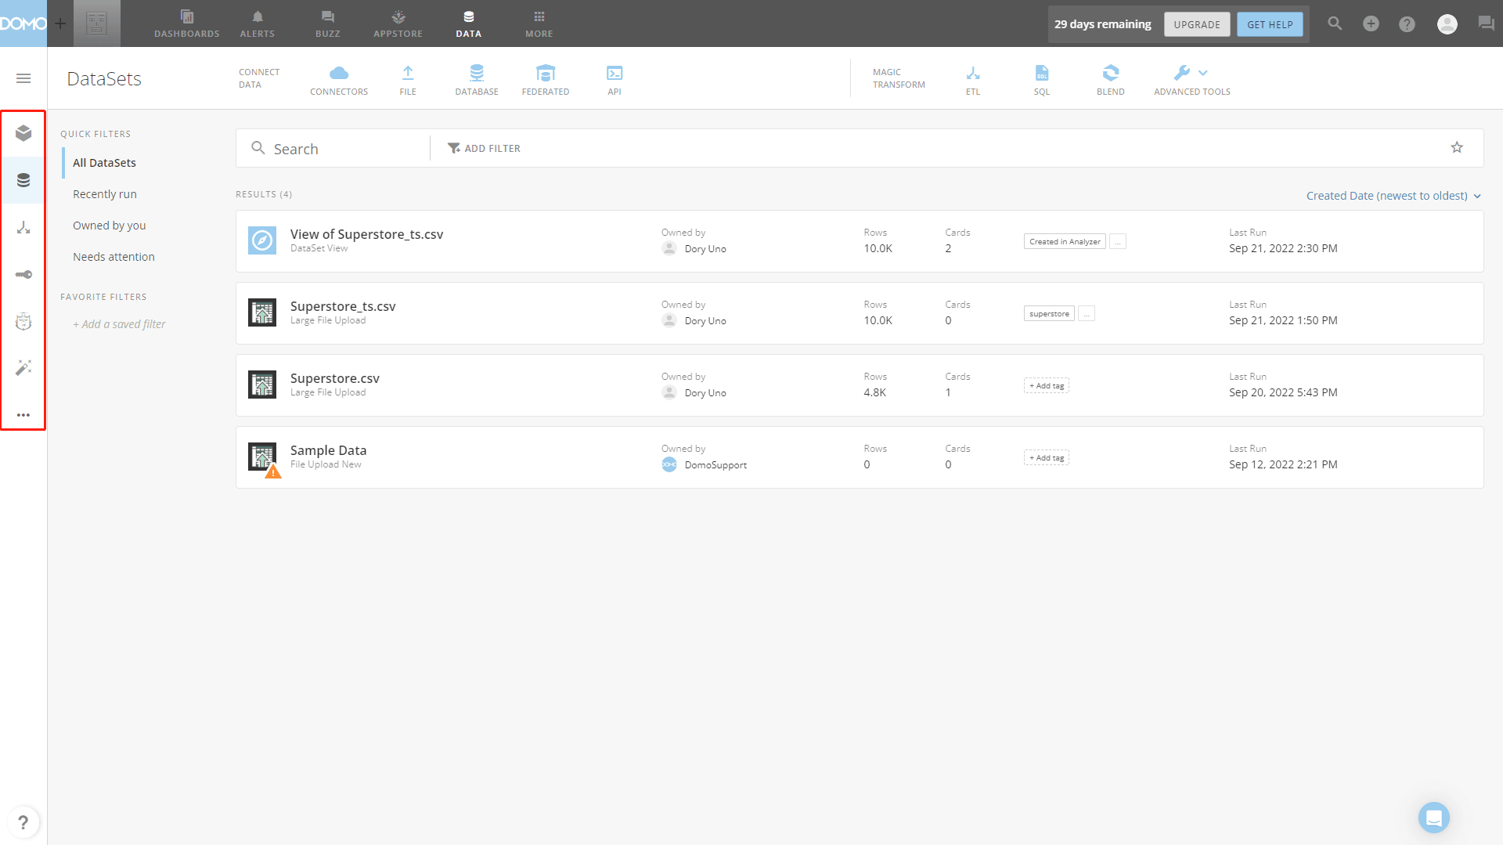Open the More menu grid
This screenshot has width=1503, height=845.
[x=539, y=23]
